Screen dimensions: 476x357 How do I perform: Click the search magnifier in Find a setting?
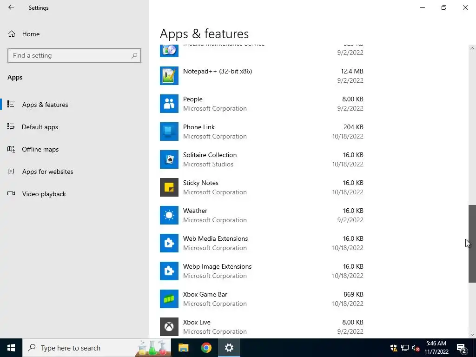pos(134,56)
